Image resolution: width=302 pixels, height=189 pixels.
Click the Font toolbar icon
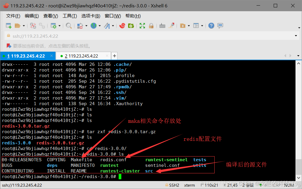click(107, 26)
